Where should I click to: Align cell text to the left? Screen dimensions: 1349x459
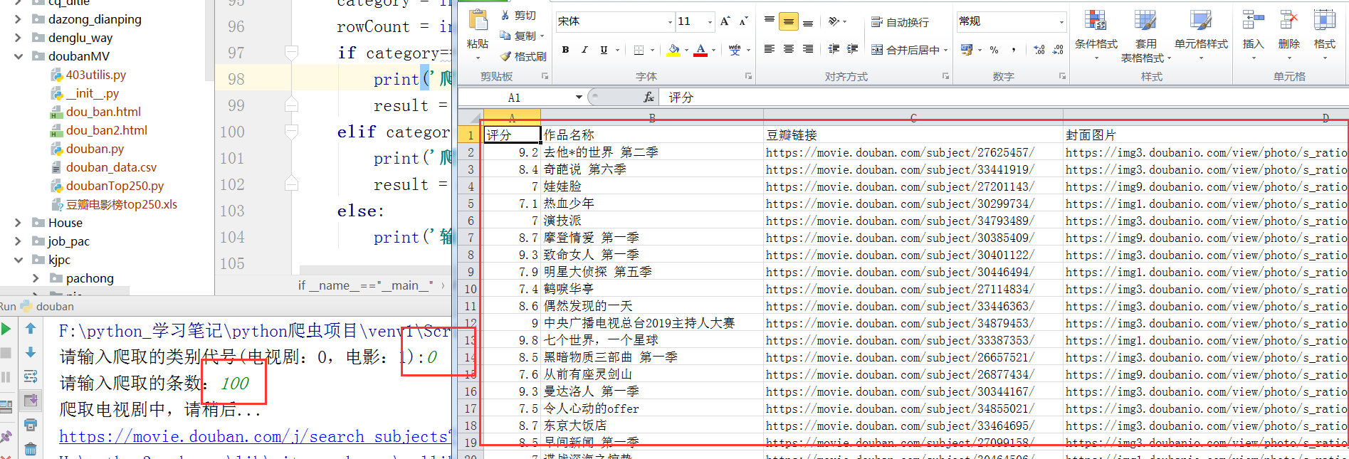770,49
